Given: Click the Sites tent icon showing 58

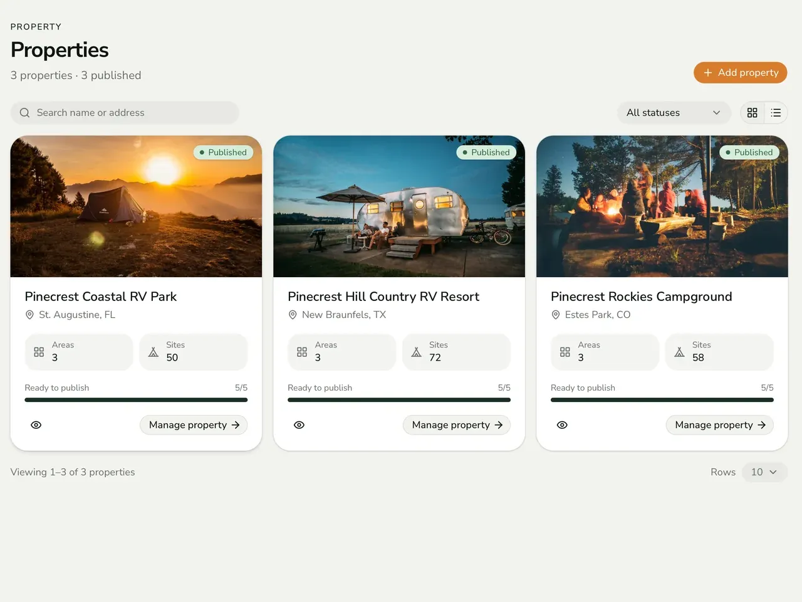Looking at the screenshot, I should (680, 352).
